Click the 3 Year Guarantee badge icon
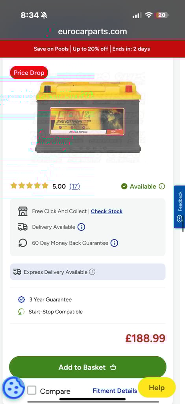185x404 pixels. (21, 300)
